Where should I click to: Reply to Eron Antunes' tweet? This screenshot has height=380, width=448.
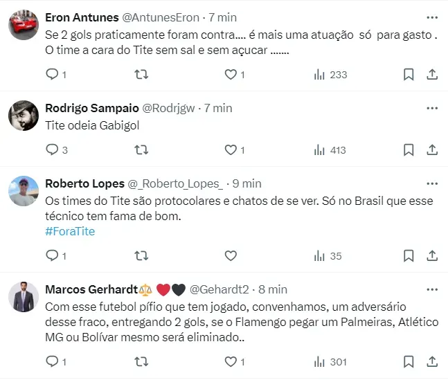pos(52,75)
